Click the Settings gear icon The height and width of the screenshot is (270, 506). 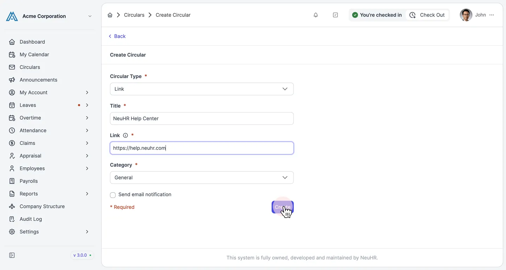[12, 232]
